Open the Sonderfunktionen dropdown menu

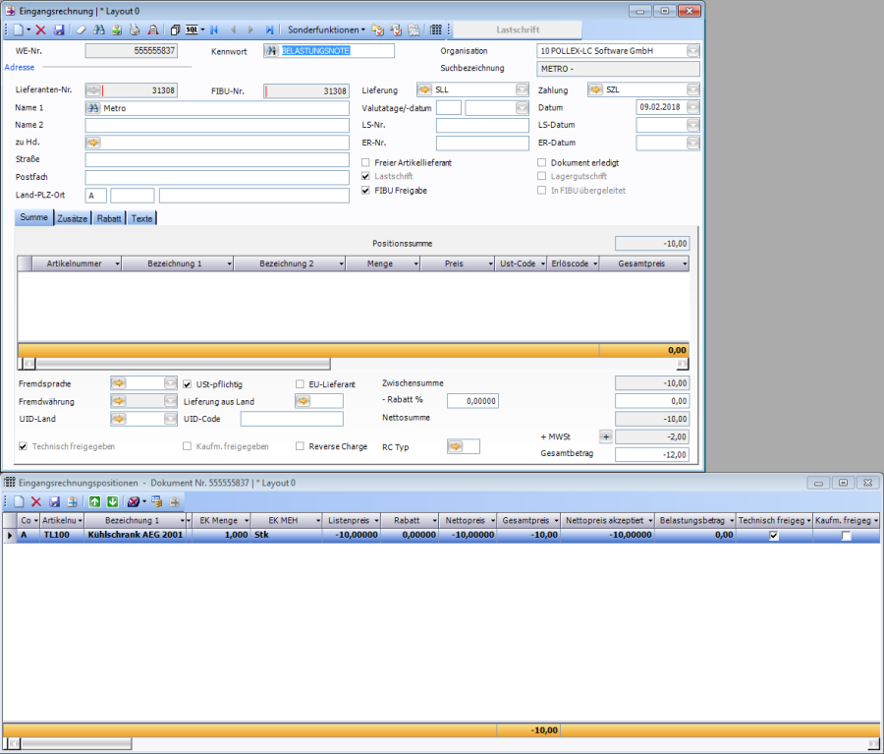coord(325,29)
